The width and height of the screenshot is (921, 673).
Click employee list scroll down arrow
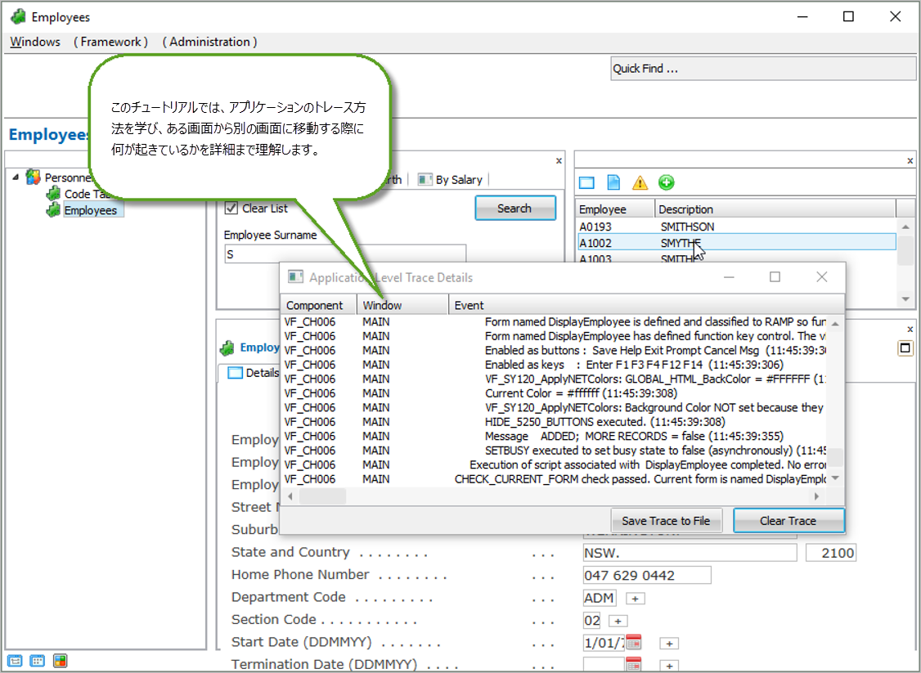click(x=905, y=299)
